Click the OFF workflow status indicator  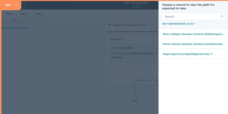(x=137, y=7)
